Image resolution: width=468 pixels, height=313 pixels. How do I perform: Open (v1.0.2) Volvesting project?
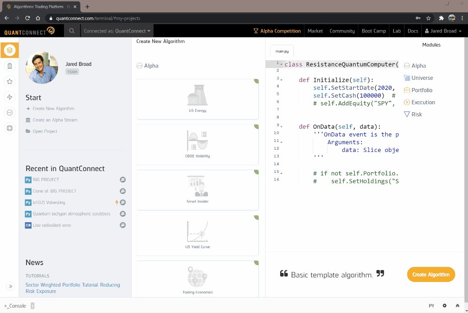(48, 203)
